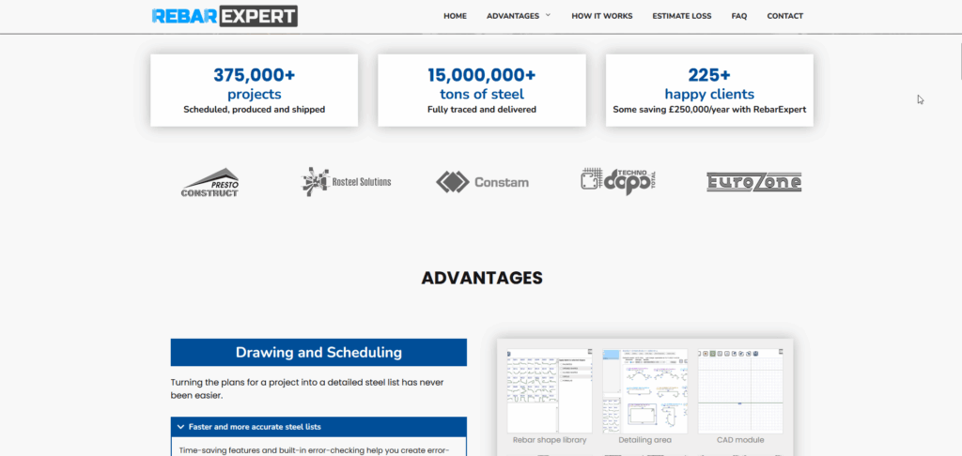962x456 pixels.
Task: Click the Techno DAPP Total logo
Action: tap(618, 181)
